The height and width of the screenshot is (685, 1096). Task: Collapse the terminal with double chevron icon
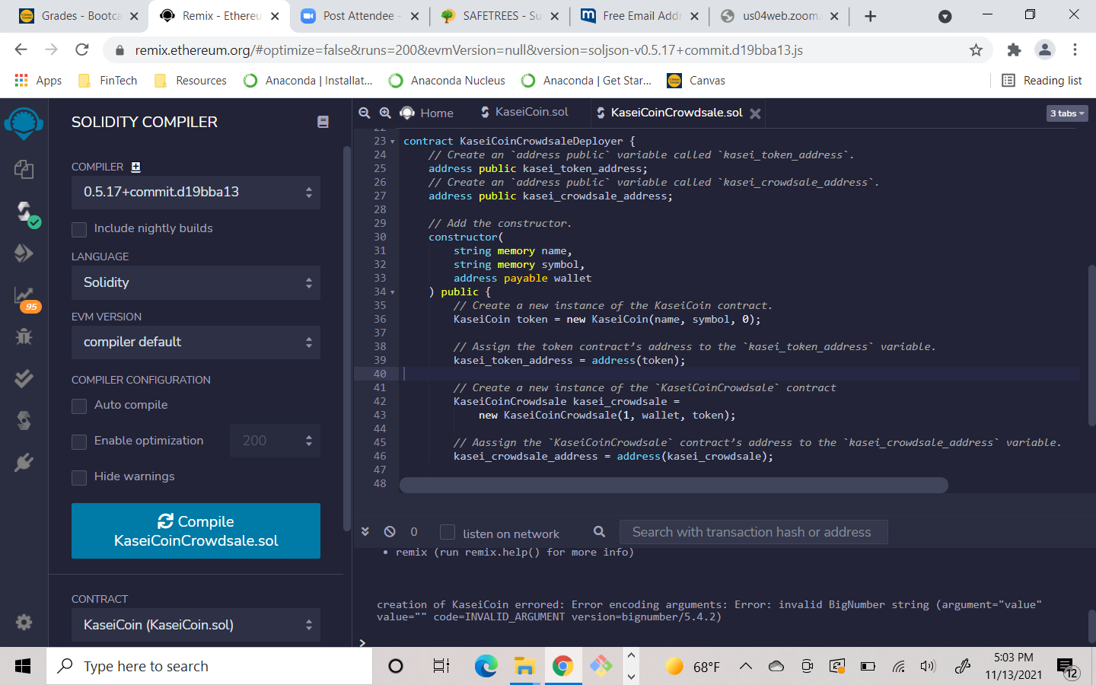coord(365,532)
